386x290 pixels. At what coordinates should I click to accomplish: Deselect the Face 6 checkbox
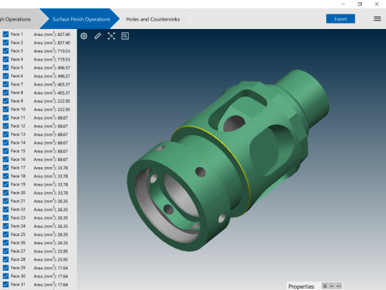[x=6, y=76]
